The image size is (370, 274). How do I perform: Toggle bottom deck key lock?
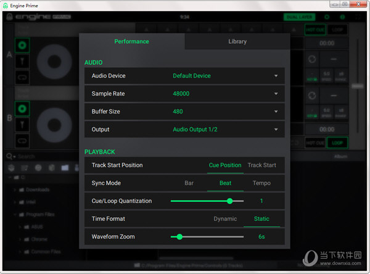point(312,113)
